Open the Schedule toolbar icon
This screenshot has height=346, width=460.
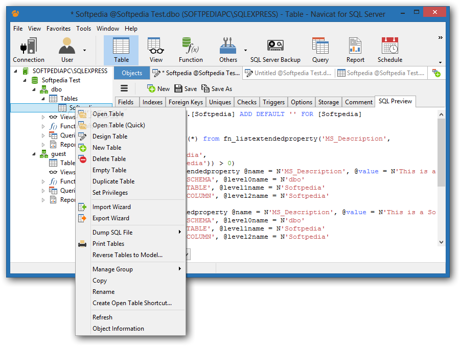tap(389, 50)
